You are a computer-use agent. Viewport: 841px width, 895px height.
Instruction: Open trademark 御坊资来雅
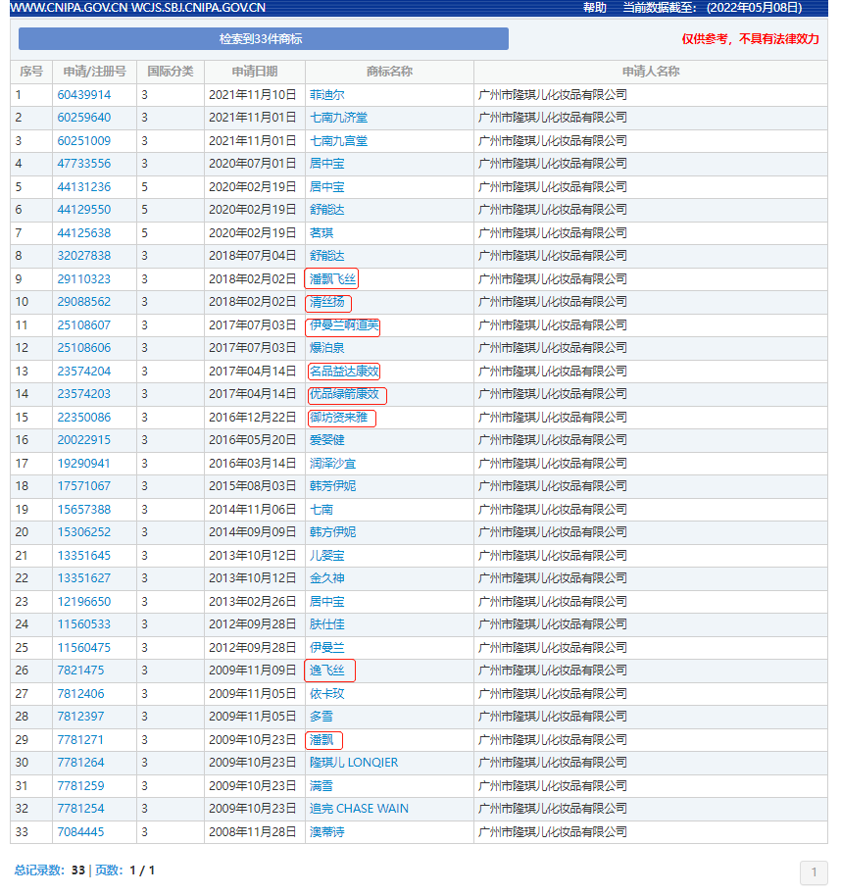point(338,418)
